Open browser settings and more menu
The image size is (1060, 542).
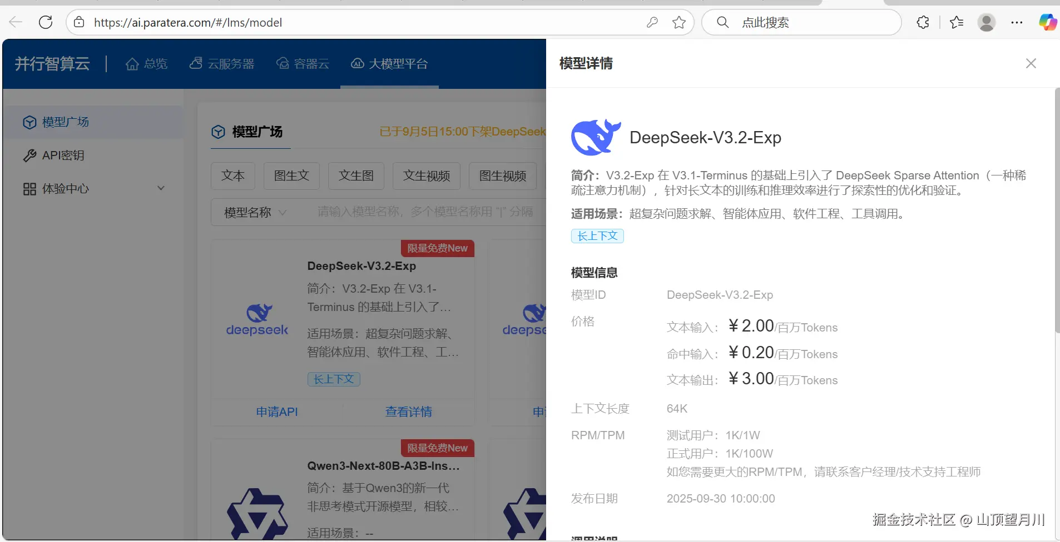tap(1017, 22)
